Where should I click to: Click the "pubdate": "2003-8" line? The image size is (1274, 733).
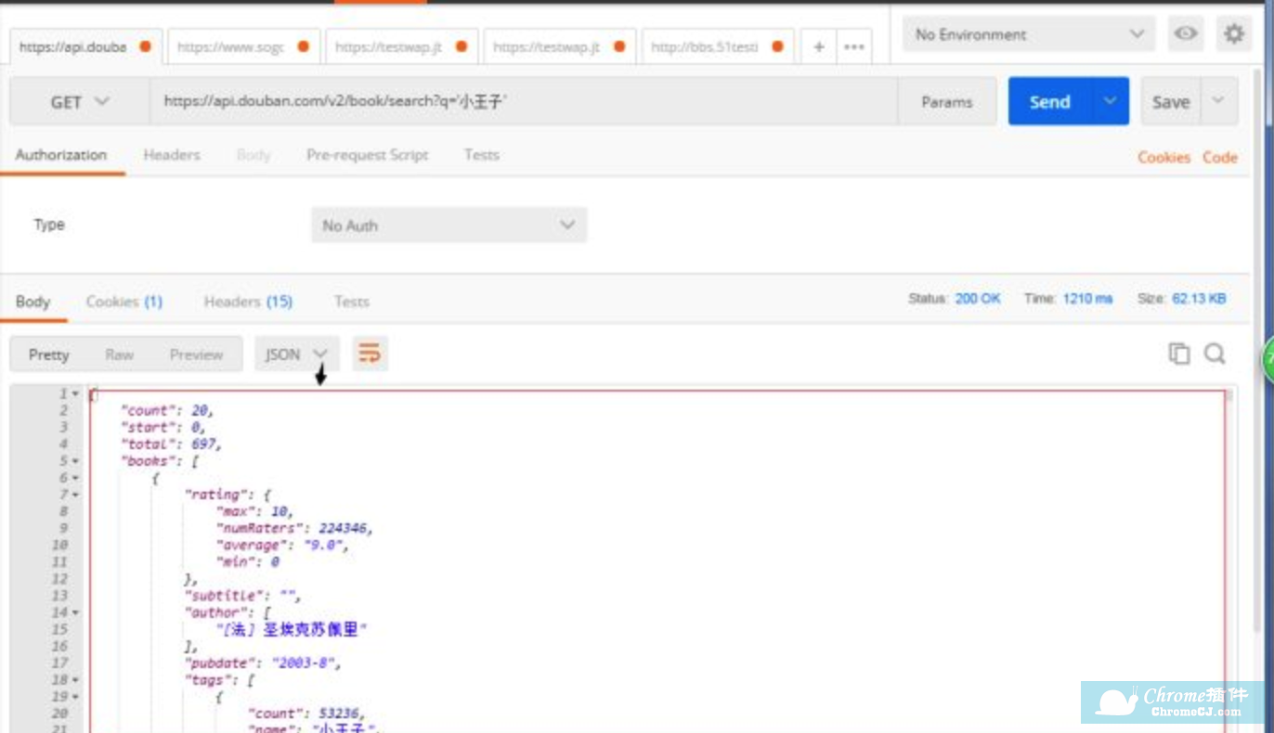click(264, 663)
